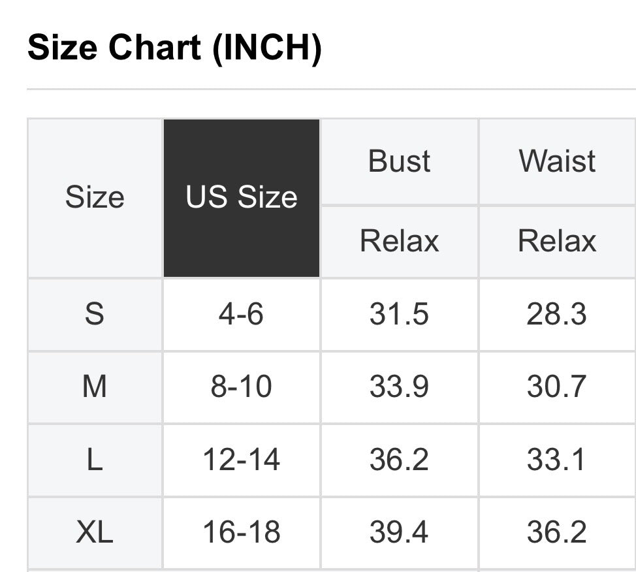Choose the S size row label
Image resolution: width=636 pixels, height=572 pixels.
[95, 315]
